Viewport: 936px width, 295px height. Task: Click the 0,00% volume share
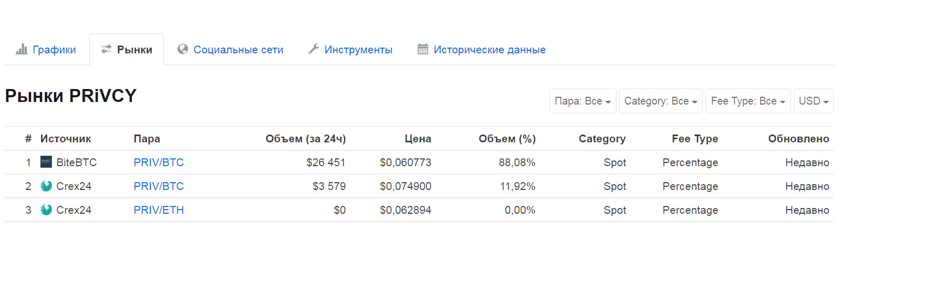[520, 210]
